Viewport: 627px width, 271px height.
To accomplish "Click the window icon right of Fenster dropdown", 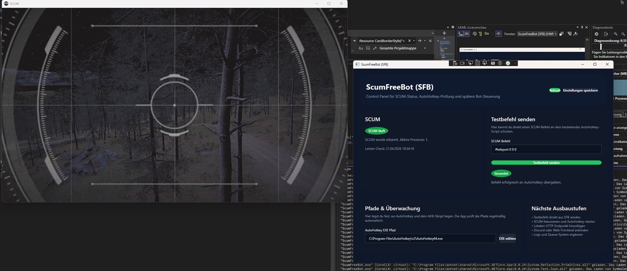I will 561,34.
